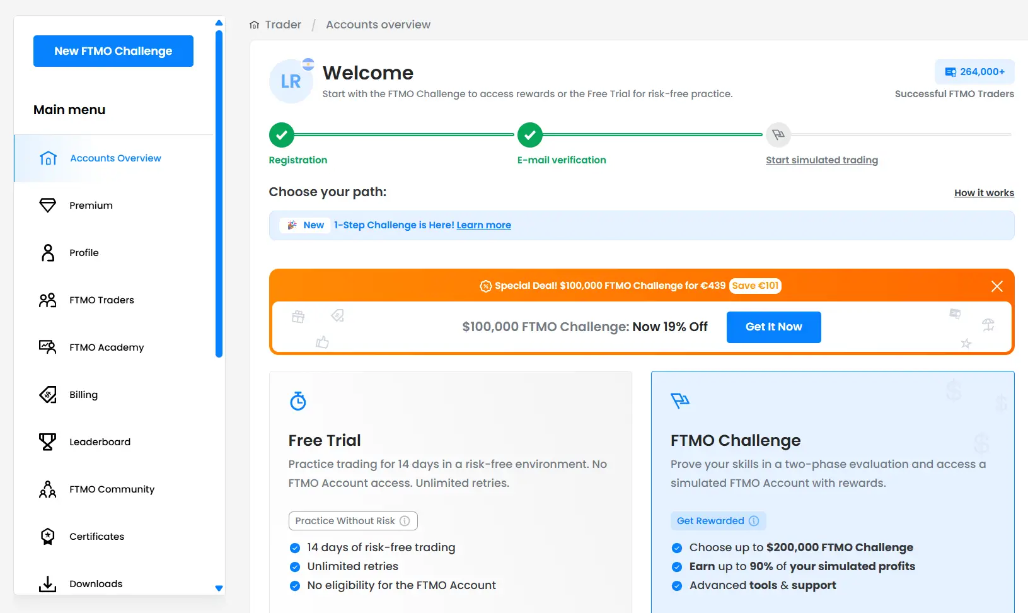
Task: Click the Free Trial heading
Action: [325, 440]
